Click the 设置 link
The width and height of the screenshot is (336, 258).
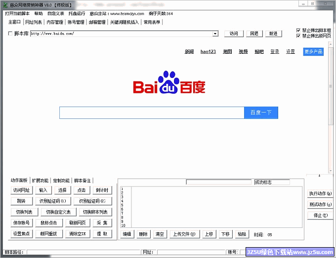(291, 51)
